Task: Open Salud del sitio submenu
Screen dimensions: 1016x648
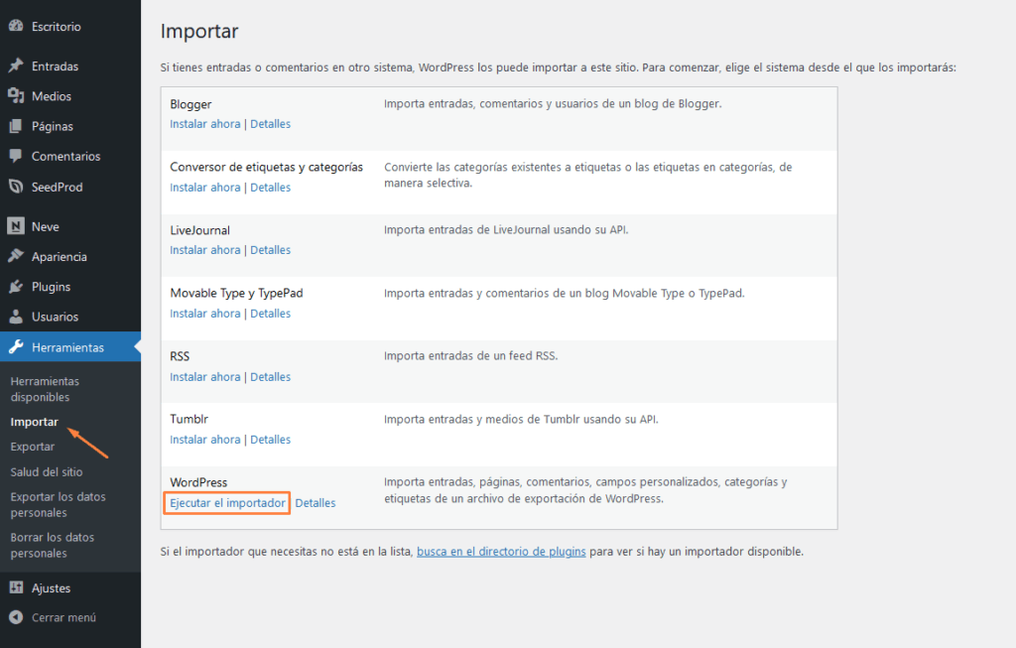Action: coord(47,471)
